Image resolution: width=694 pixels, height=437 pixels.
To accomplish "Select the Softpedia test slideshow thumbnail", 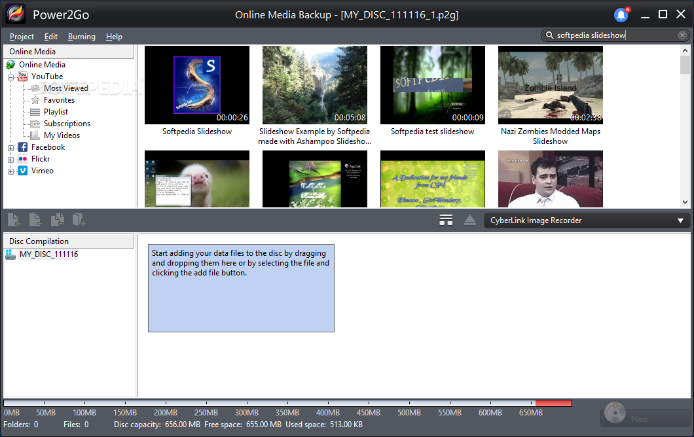I will 432,85.
